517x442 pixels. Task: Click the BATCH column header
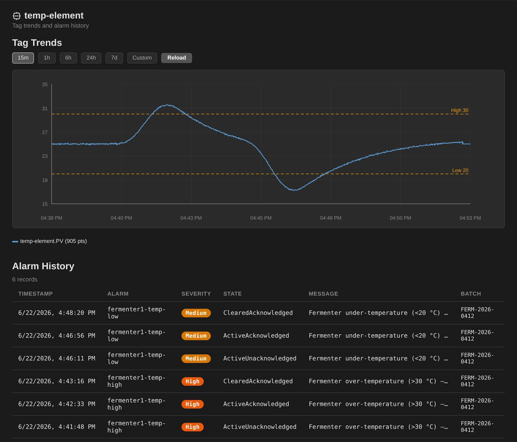click(471, 294)
